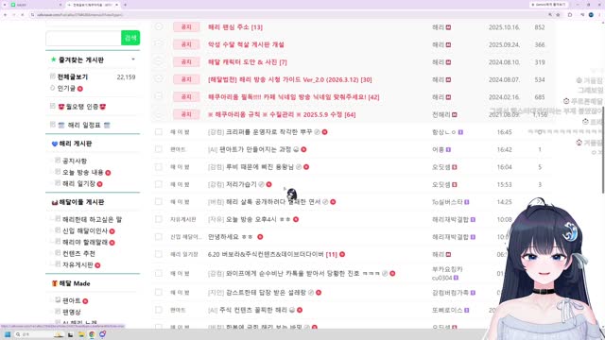Screen dimensions: 605x340
Task: Open File Explorer from the taskbar
Action: [81, 334]
